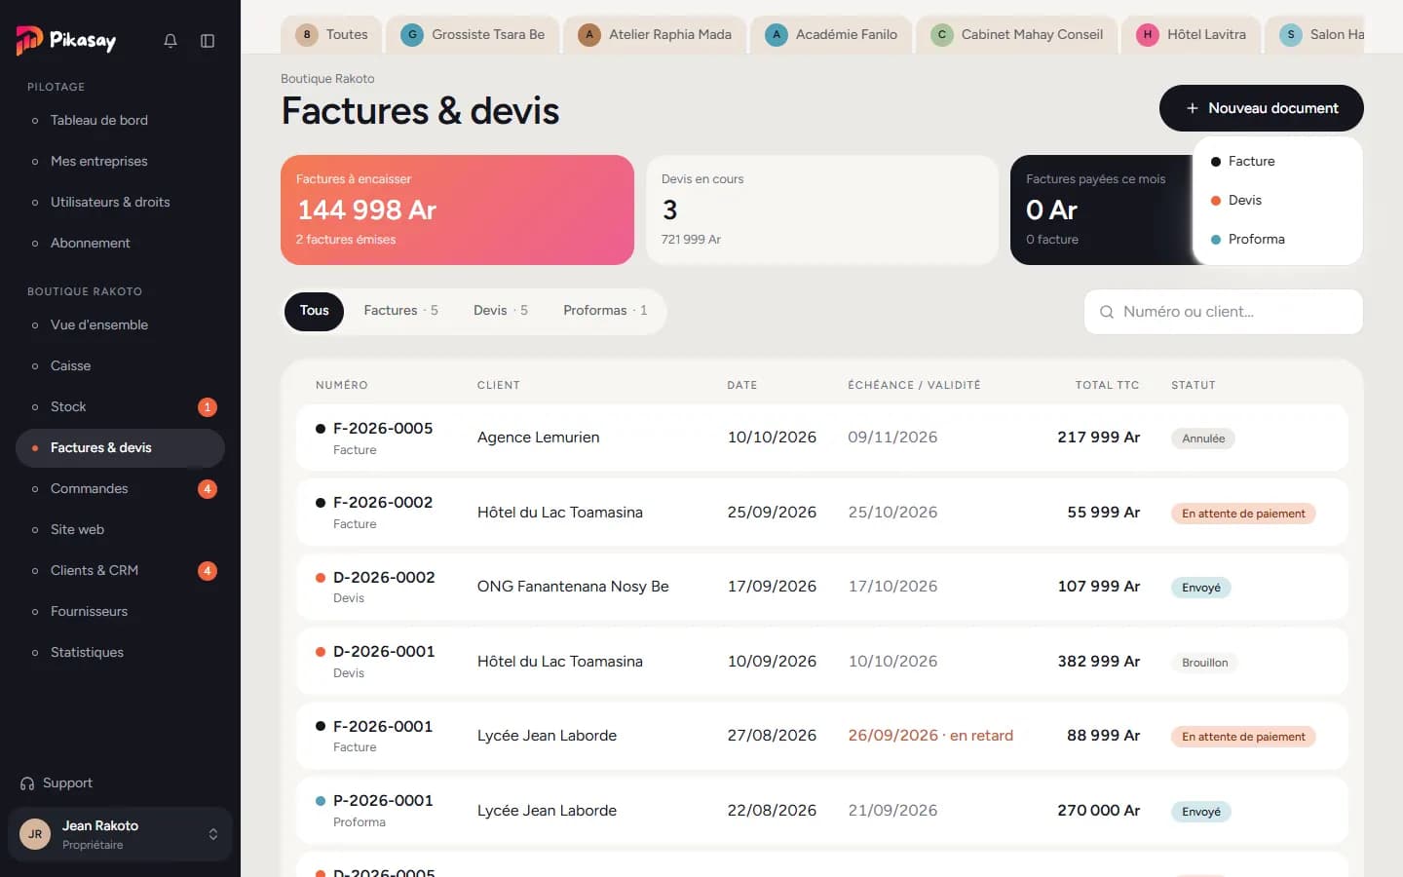Screen dimensions: 1403x877
Task: Click the Nouveau document button
Action: 1261,108
